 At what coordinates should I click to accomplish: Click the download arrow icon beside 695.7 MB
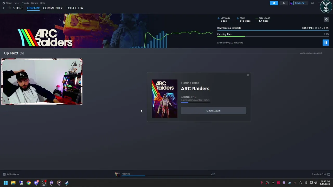click(327, 28)
